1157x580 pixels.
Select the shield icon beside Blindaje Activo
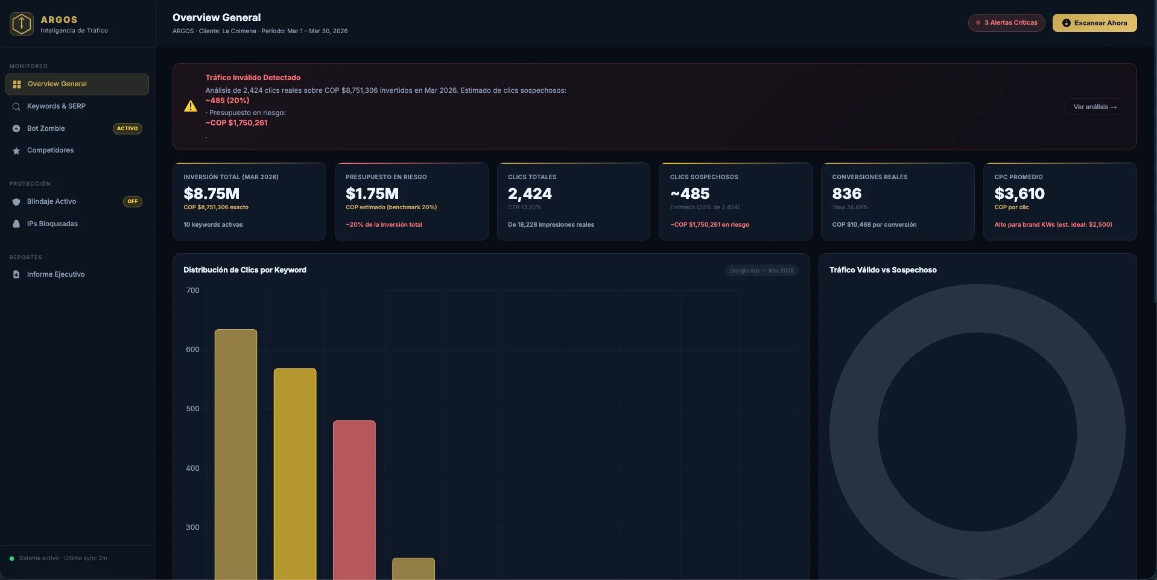coord(16,202)
